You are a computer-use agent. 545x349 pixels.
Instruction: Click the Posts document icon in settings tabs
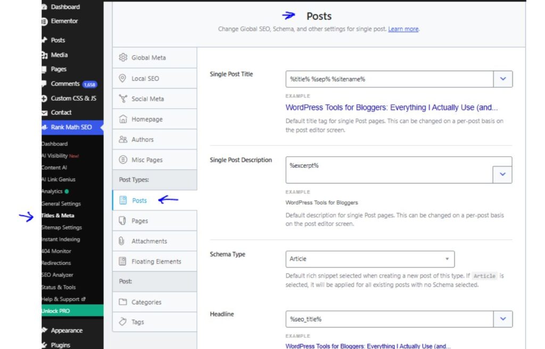[x=123, y=200]
